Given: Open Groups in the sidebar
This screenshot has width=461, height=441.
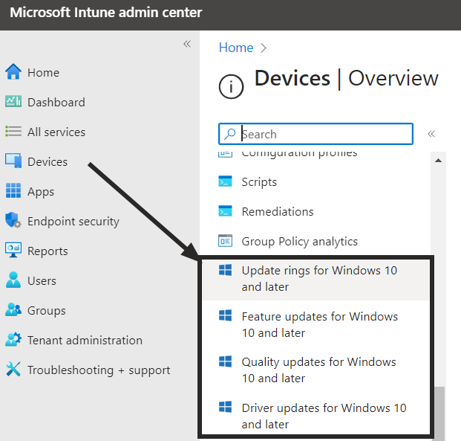Looking at the screenshot, I should tap(47, 311).
